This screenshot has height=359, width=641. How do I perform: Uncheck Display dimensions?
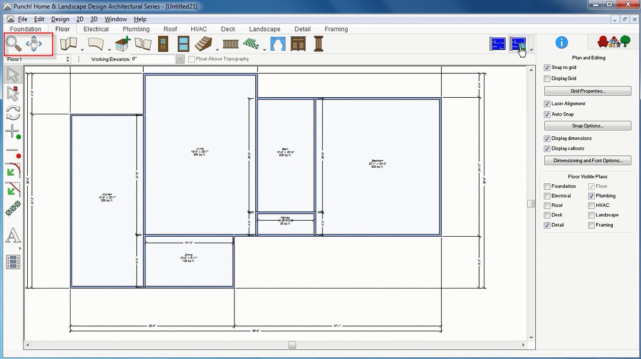tap(546, 138)
